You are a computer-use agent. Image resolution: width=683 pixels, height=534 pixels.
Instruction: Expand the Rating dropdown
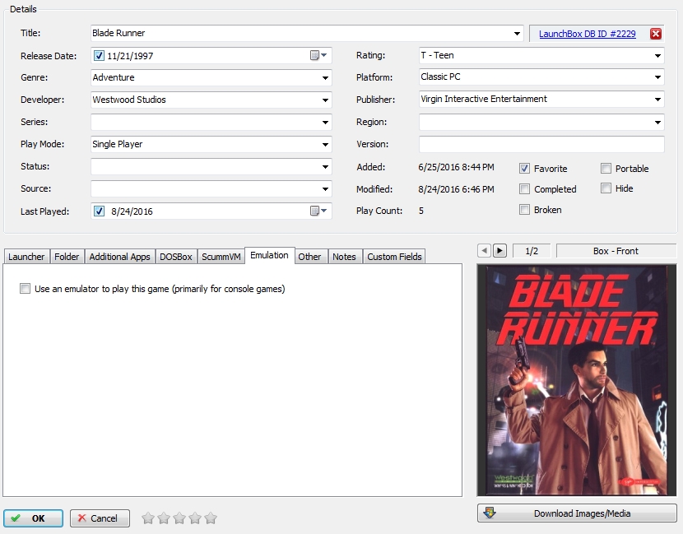[x=657, y=56]
